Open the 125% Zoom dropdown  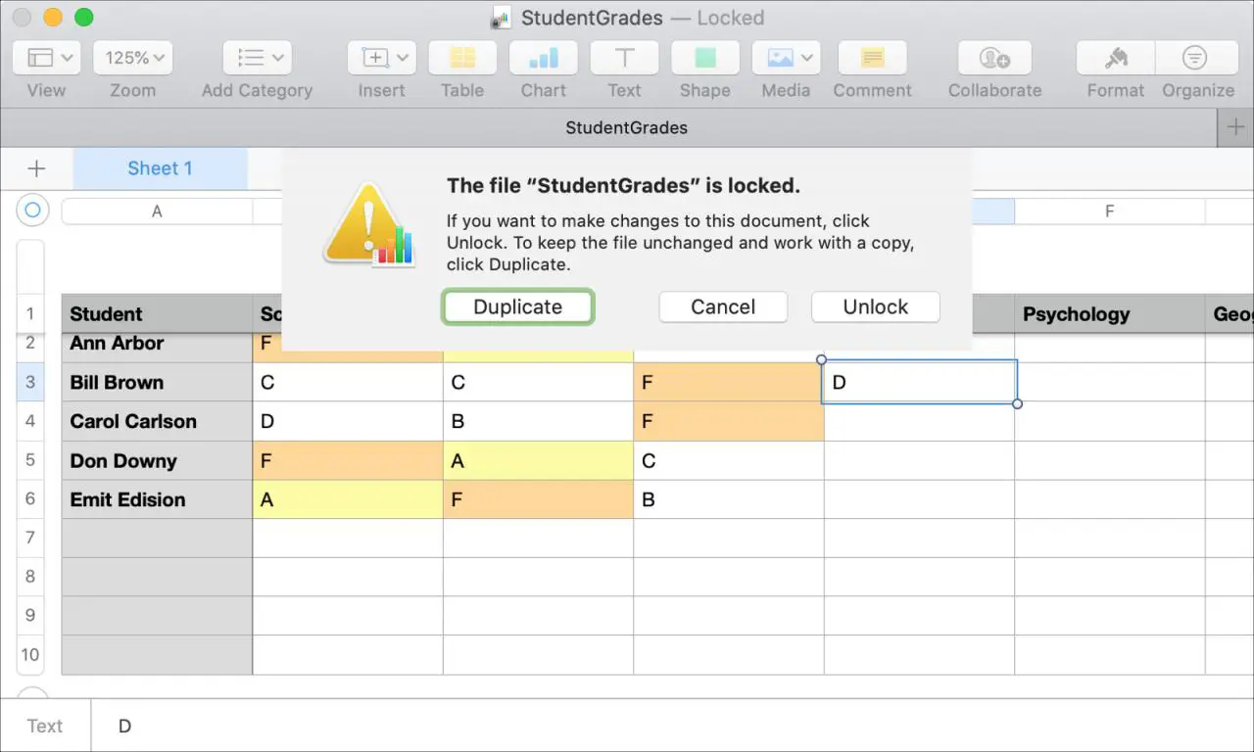click(x=132, y=59)
